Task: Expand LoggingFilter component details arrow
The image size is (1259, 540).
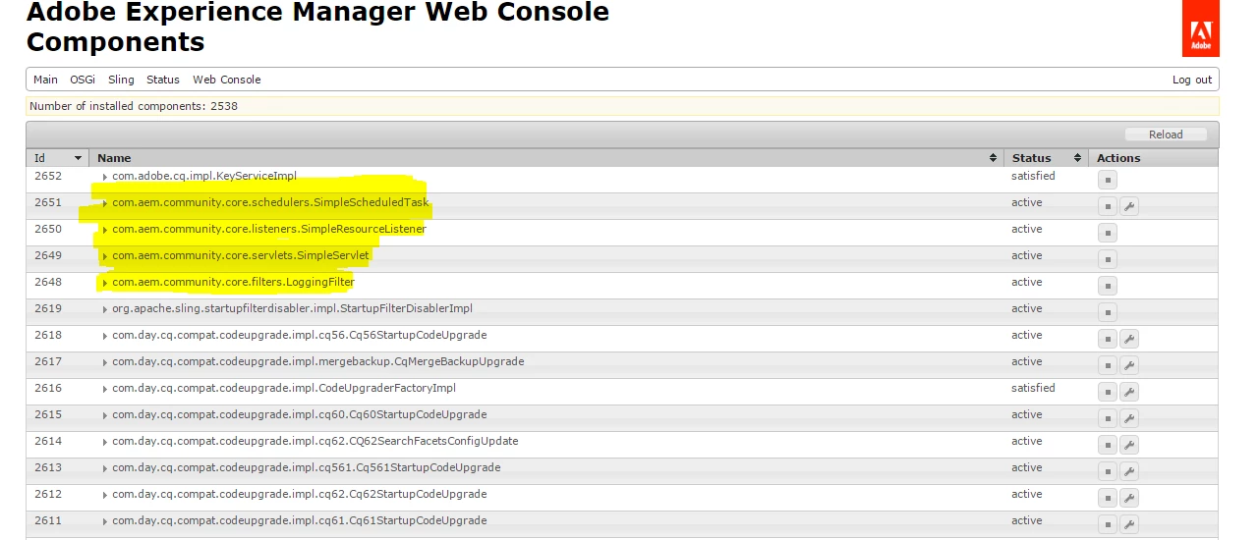Action: tap(105, 283)
